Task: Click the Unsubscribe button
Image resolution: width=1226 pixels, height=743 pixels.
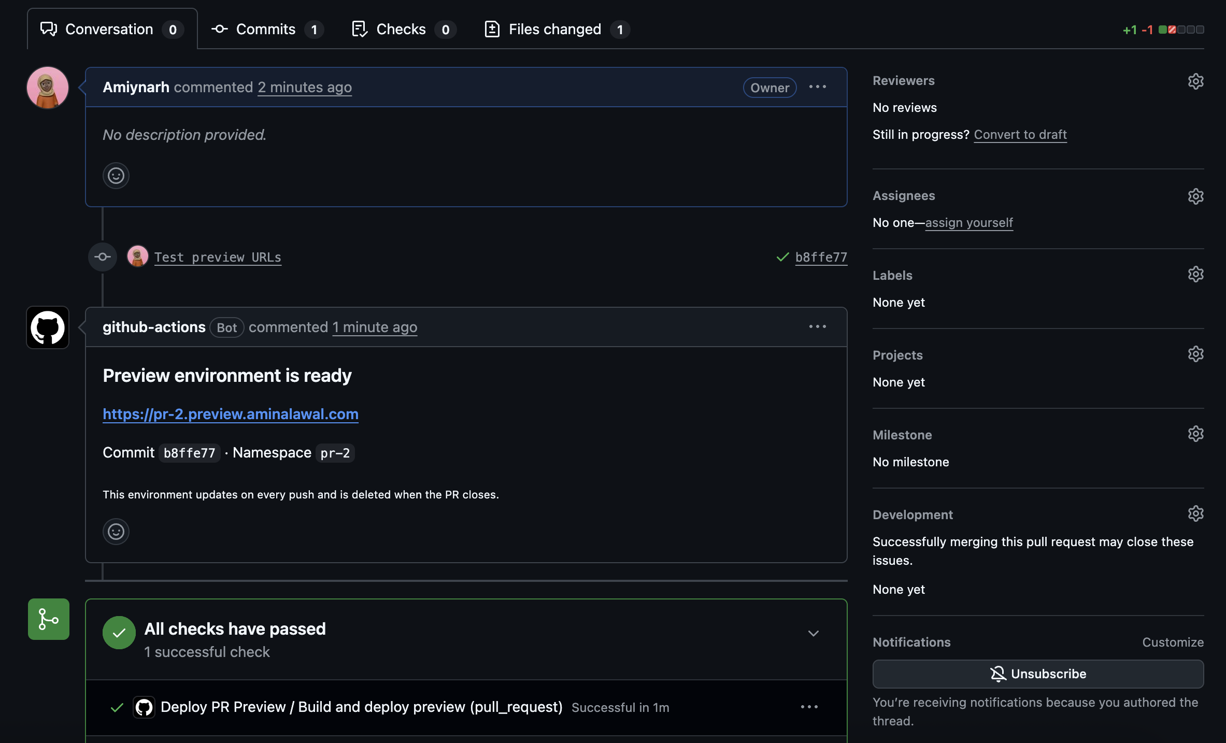Action: [x=1038, y=674]
